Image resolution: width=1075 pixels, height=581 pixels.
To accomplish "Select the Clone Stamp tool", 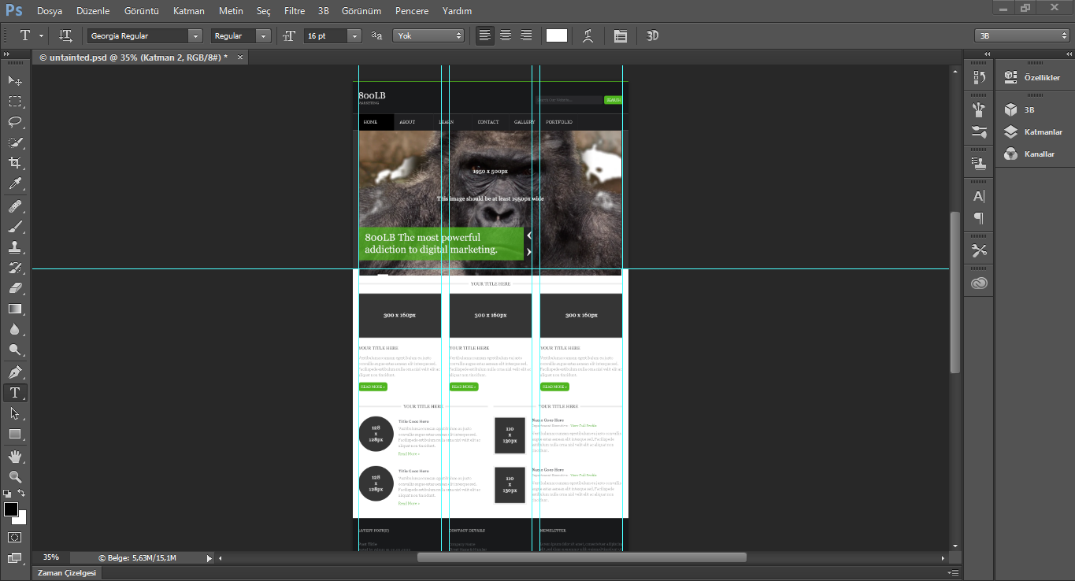I will click(x=15, y=247).
